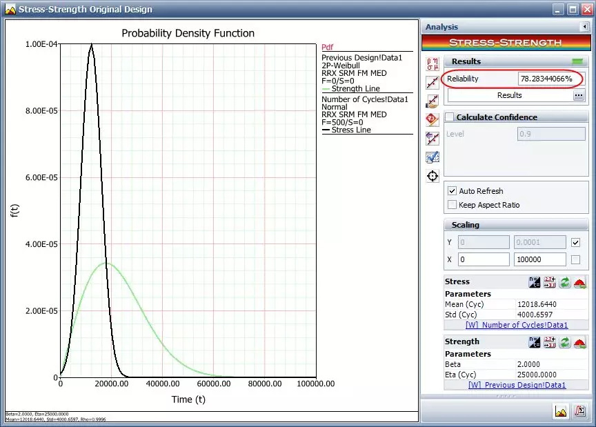
Task: Click the Results button under Reliability
Action: (x=510, y=95)
